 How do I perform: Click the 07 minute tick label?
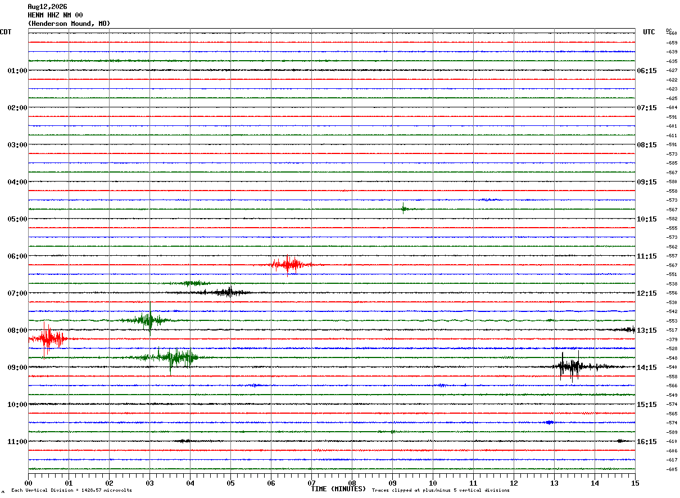pyautogui.click(x=311, y=483)
